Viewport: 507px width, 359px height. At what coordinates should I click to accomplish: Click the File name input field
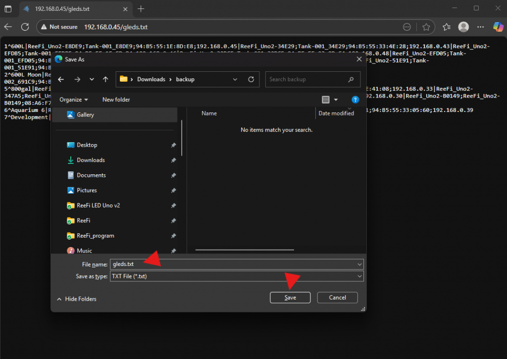[233, 264]
